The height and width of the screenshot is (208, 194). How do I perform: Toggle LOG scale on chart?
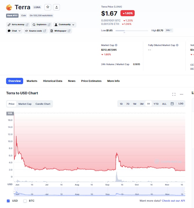click(x=181, y=104)
